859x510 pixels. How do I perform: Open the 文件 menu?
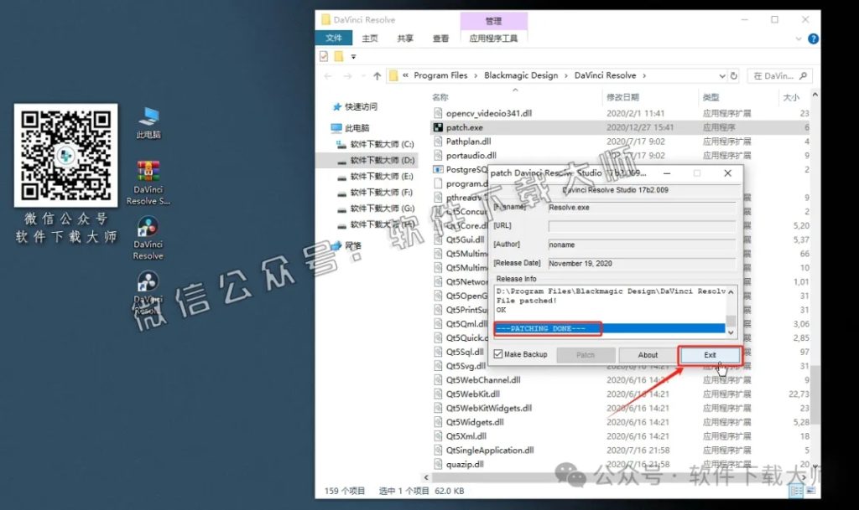[335, 38]
